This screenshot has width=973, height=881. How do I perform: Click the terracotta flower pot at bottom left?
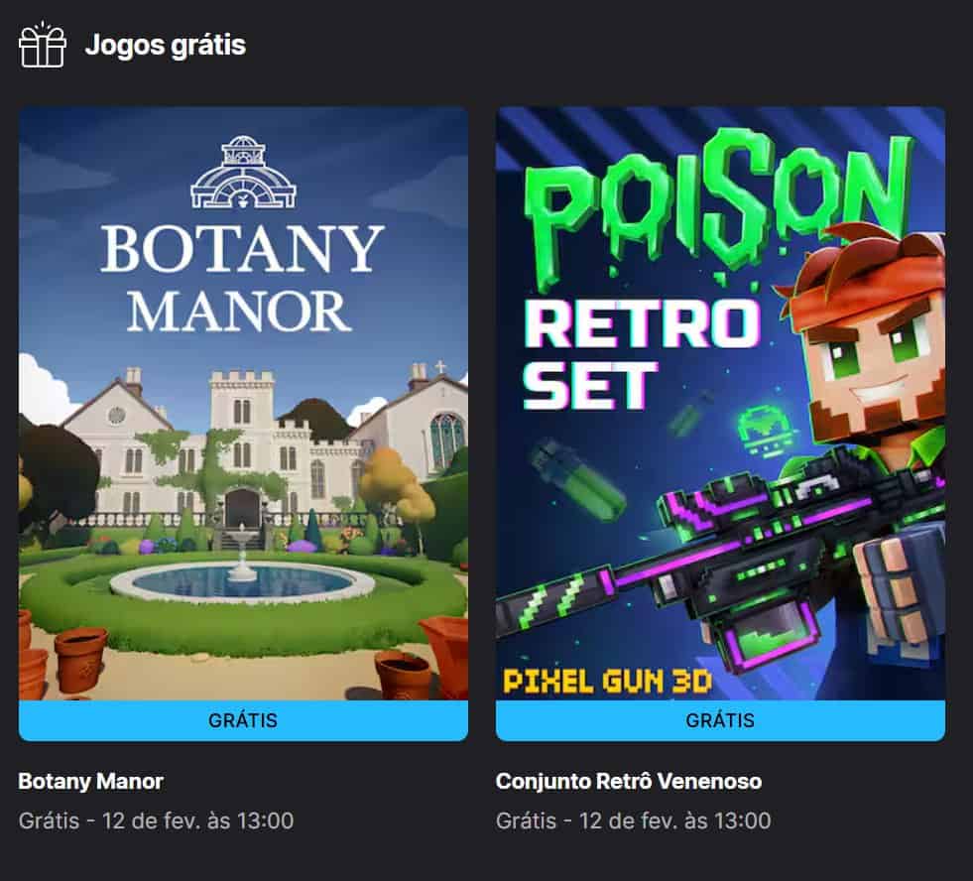80,660
